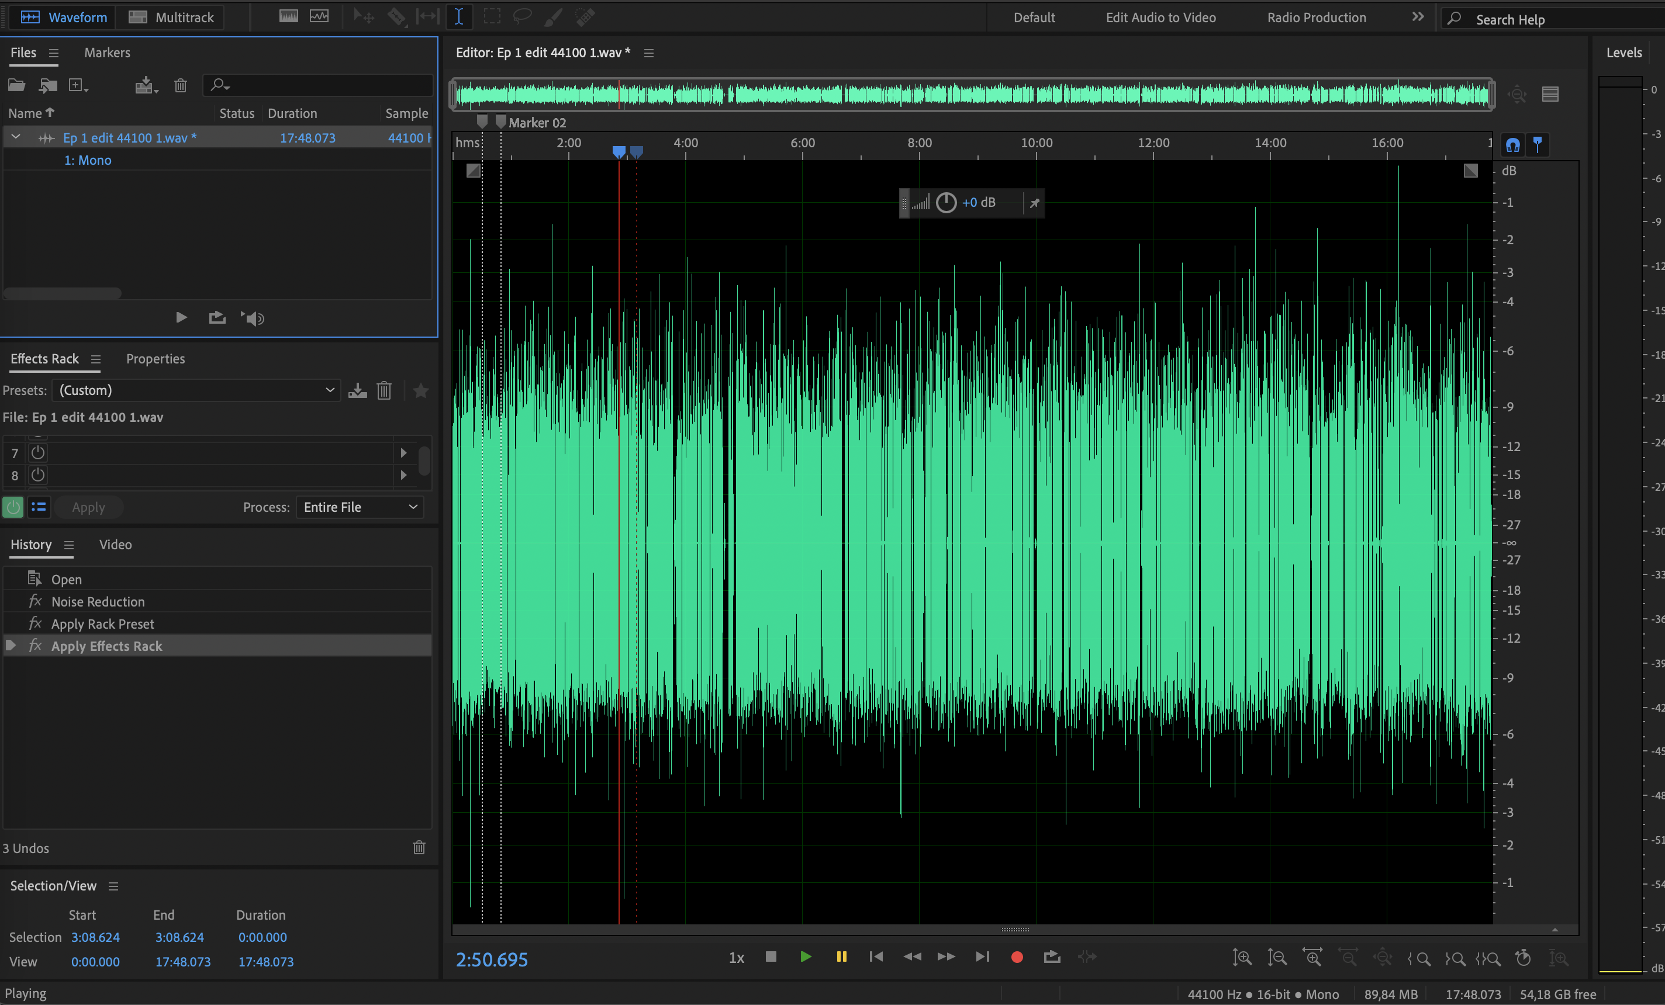Click the Search Help field
Image resolution: width=1665 pixels, height=1005 pixels.
pos(1554,19)
